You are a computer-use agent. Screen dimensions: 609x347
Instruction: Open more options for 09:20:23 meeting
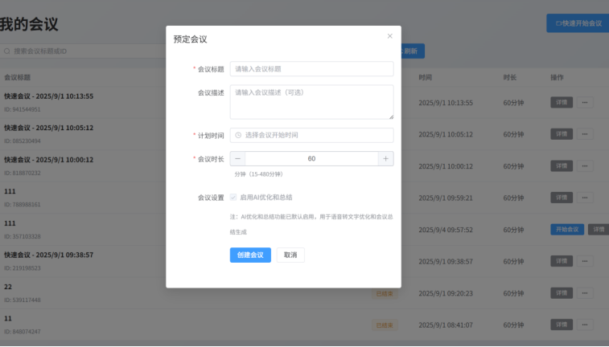[585, 293]
